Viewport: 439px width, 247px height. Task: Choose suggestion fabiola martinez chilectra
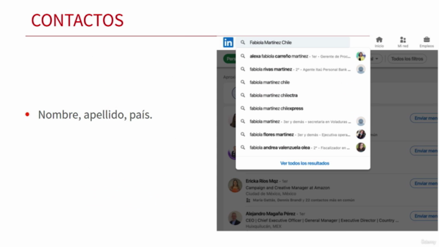[x=303, y=95]
